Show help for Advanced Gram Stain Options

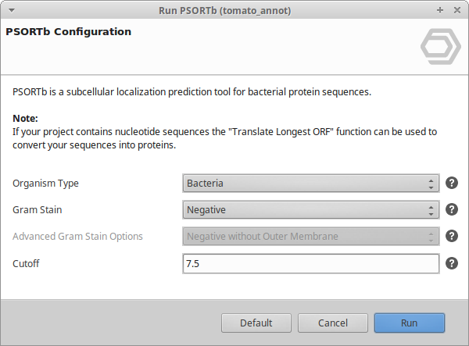point(451,236)
